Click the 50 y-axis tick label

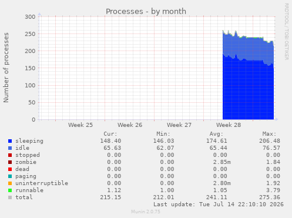point(32,102)
